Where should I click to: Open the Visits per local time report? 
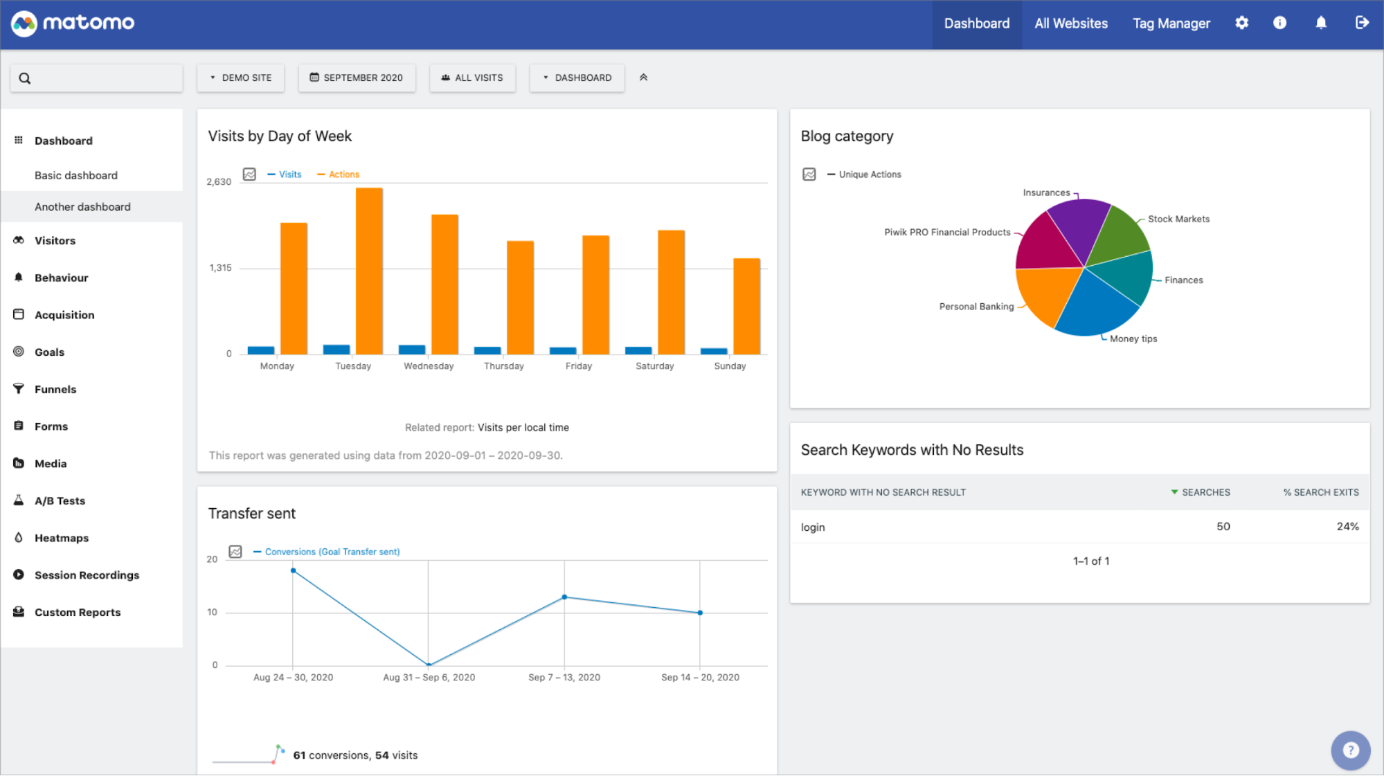coord(523,427)
